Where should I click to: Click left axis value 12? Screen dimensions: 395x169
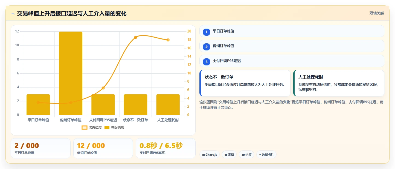pos(17,31)
